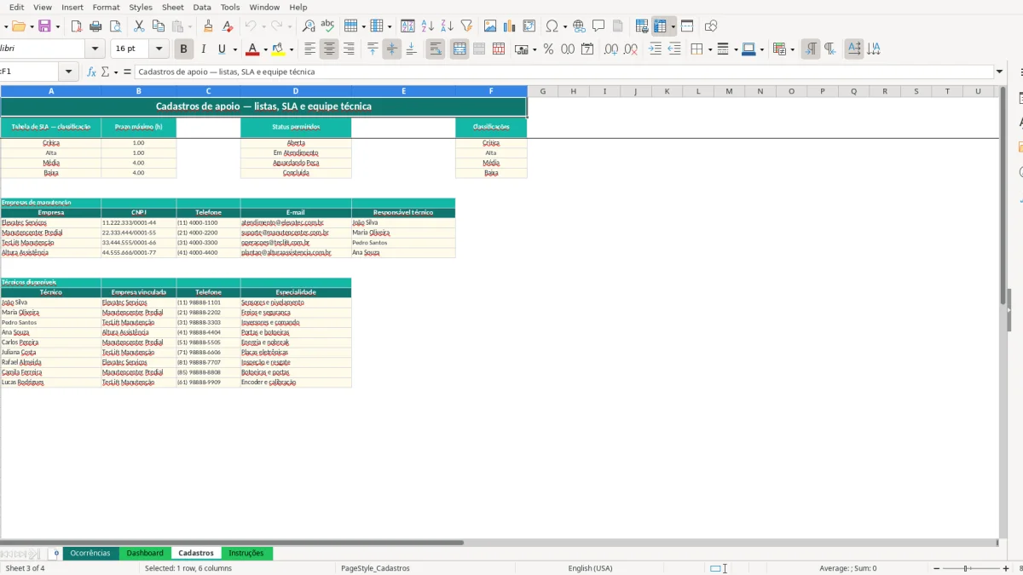1023x575 pixels.
Task: Open Conditional Formatting dropdown arrow
Action: tap(793, 50)
